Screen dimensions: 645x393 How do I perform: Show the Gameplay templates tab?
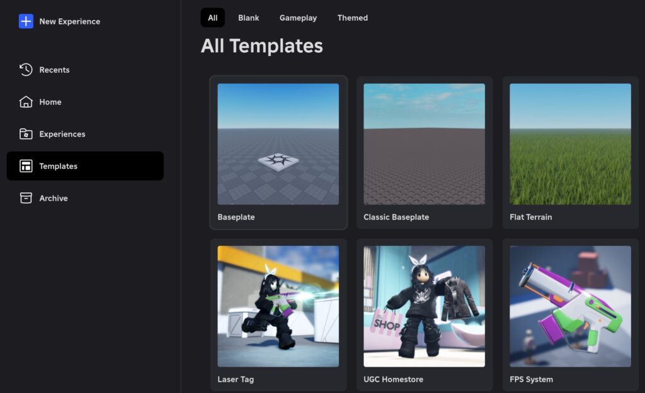click(x=298, y=18)
